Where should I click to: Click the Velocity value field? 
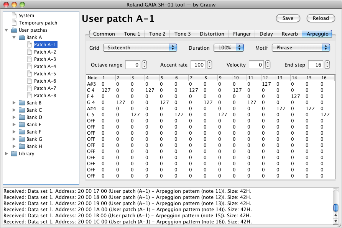[x=256, y=65]
